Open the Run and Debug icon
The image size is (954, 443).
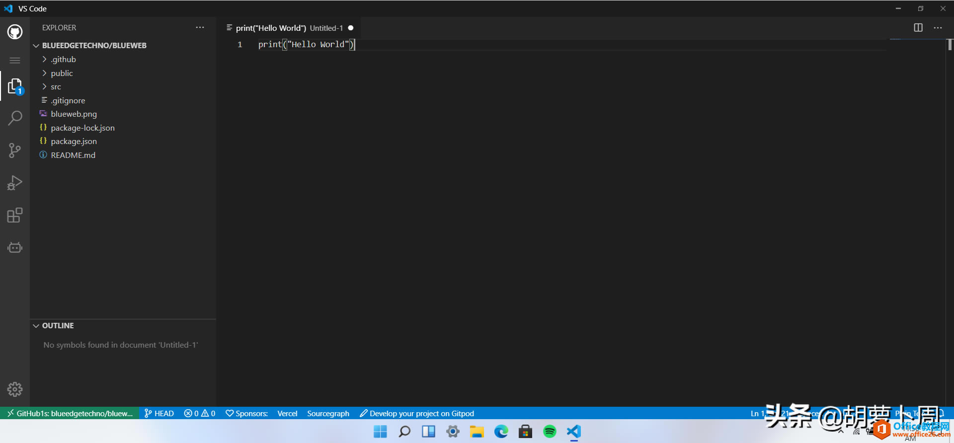(x=15, y=183)
